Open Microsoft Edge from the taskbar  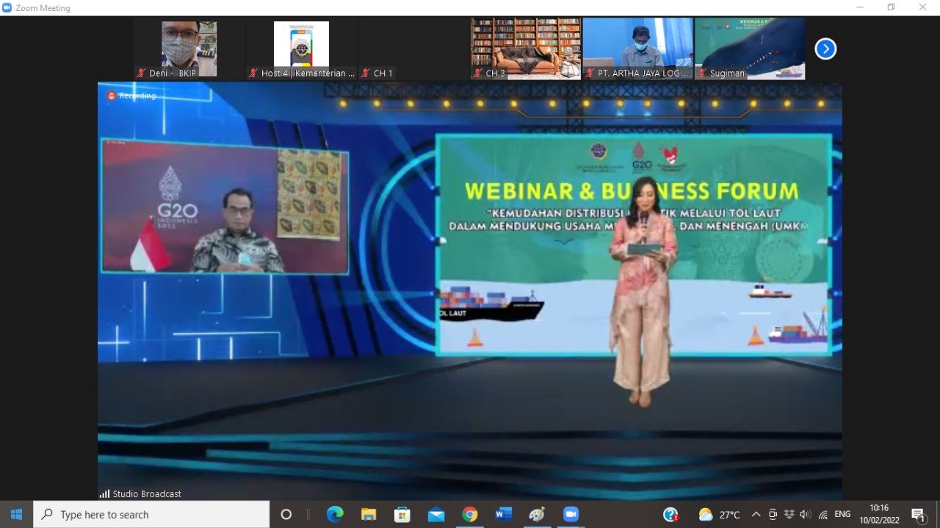(x=335, y=515)
